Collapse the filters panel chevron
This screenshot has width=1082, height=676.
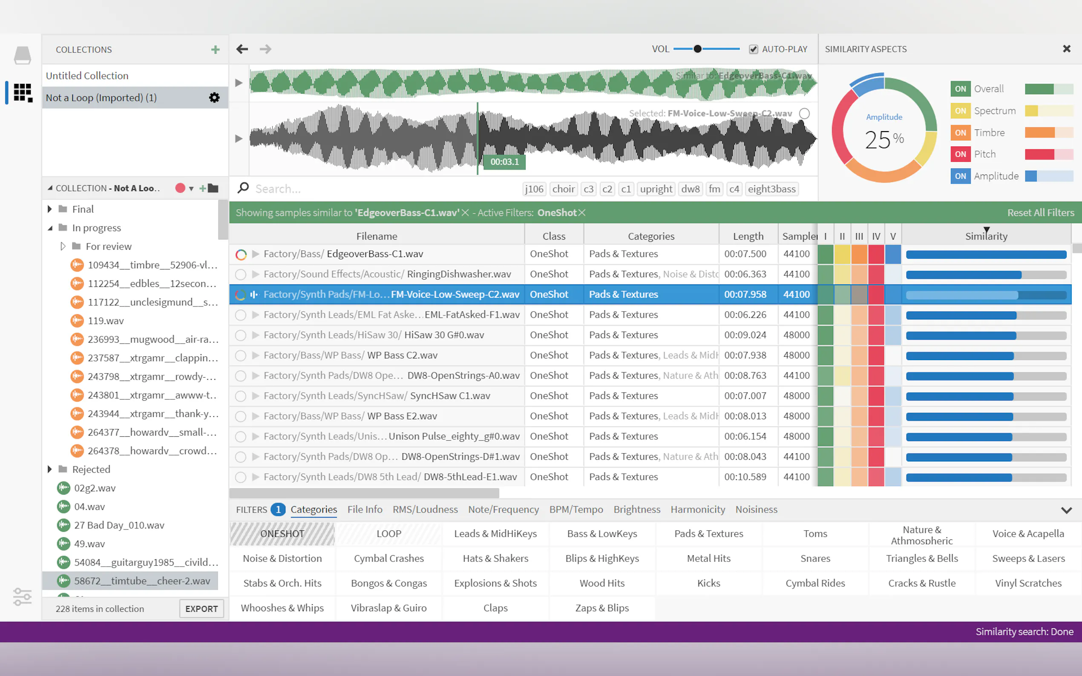point(1066,510)
